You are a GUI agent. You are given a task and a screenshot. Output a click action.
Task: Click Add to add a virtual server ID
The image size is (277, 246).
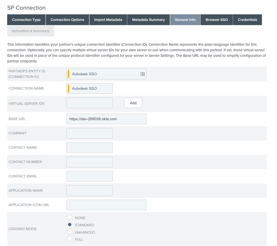click(133, 103)
